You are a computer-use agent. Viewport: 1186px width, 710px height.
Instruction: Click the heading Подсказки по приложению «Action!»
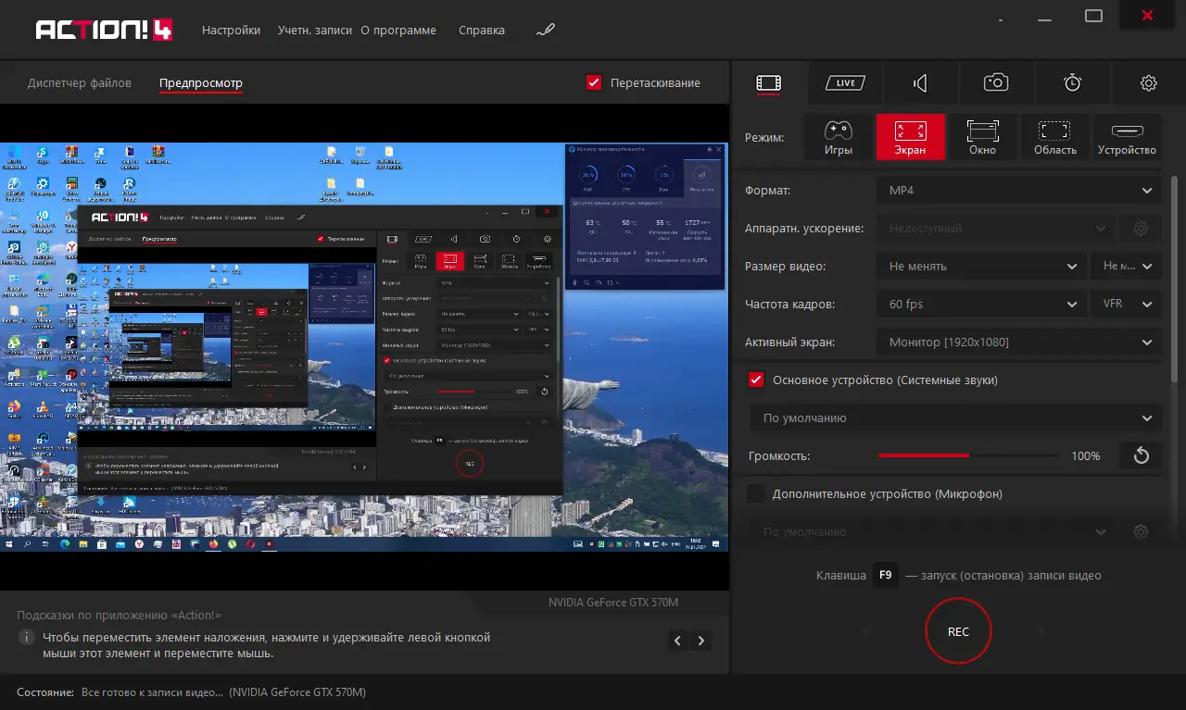coord(120,616)
